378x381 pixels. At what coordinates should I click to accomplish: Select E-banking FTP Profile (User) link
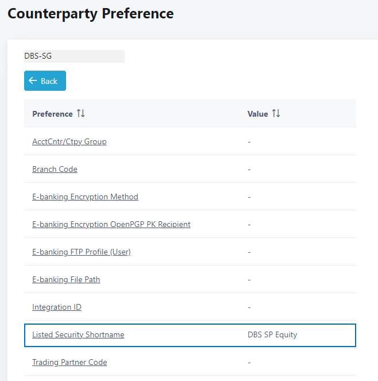point(82,252)
